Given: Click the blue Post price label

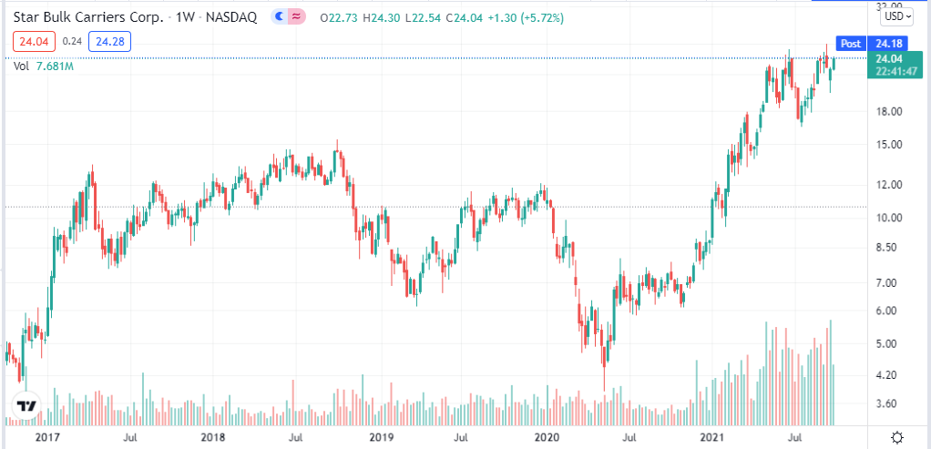Looking at the screenshot, I should 850,44.
